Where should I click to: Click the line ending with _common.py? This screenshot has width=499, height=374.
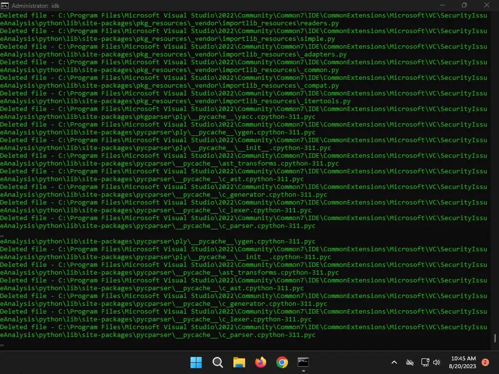pos(169,70)
